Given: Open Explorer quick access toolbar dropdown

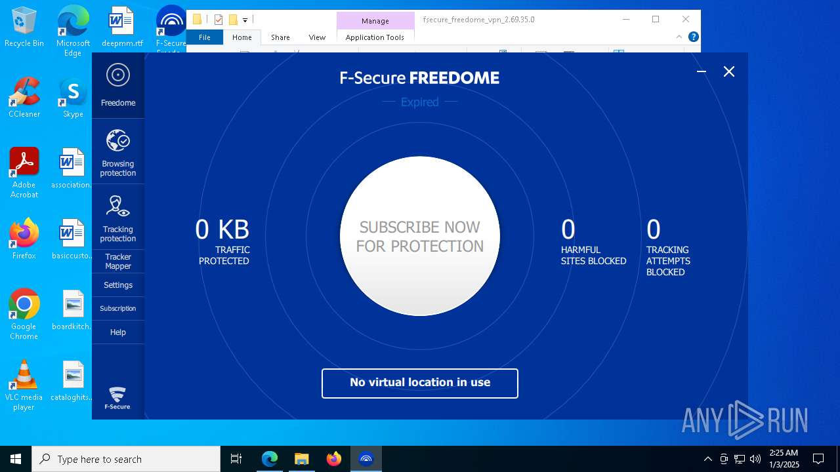Looking at the screenshot, I should click(245, 20).
